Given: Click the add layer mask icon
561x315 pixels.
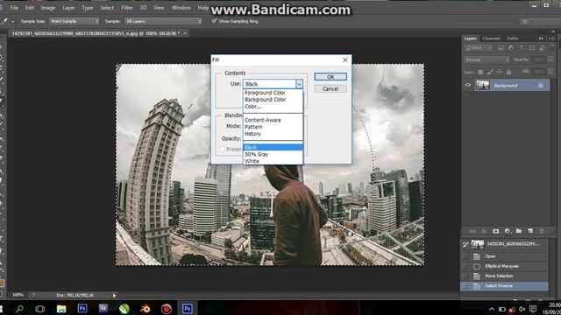Looking at the screenshot, I should pyautogui.click(x=495, y=231).
